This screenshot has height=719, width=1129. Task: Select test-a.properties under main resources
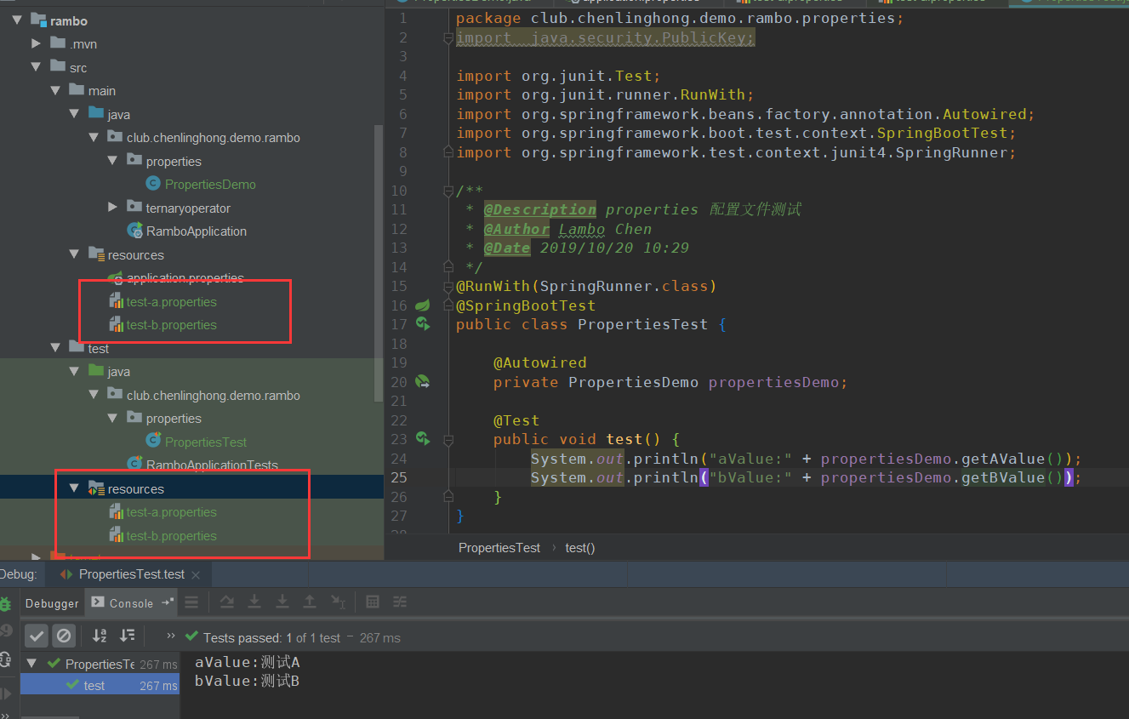[x=171, y=301]
